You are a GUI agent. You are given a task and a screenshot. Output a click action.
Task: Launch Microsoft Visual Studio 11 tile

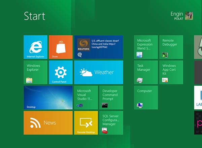pos(86,98)
